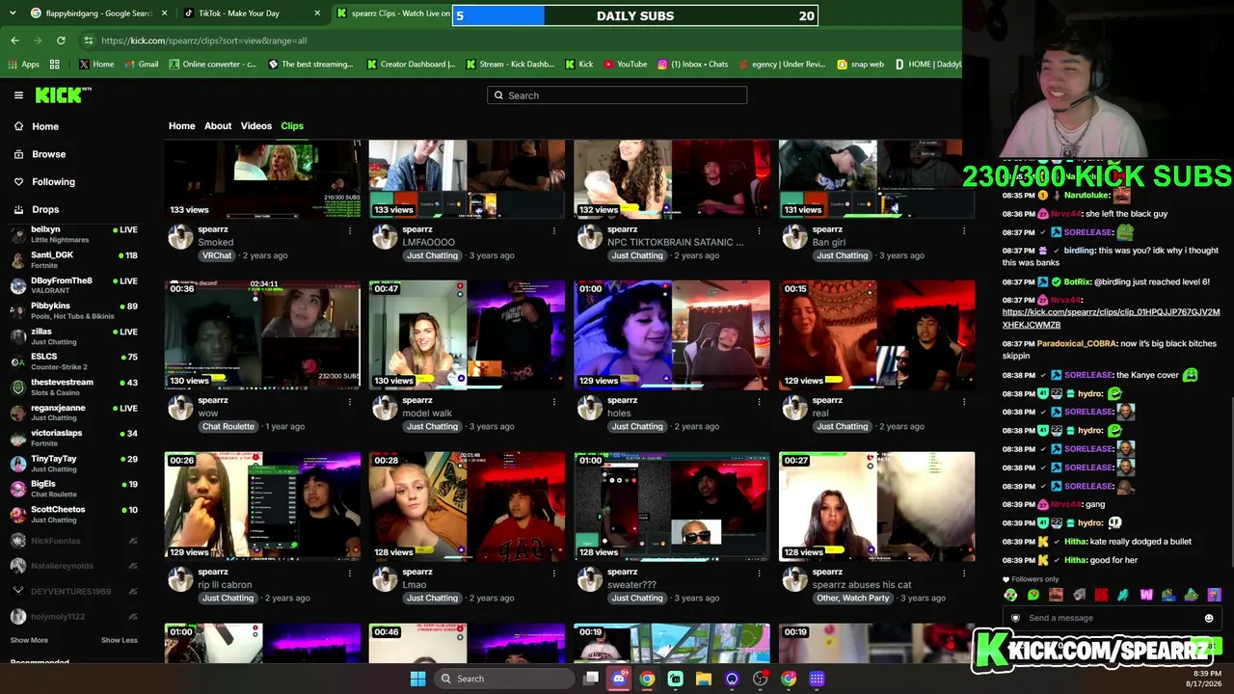The width and height of the screenshot is (1234, 694).
Task: Click the Kick search field
Action: pyautogui.click(x=617, y=95)
